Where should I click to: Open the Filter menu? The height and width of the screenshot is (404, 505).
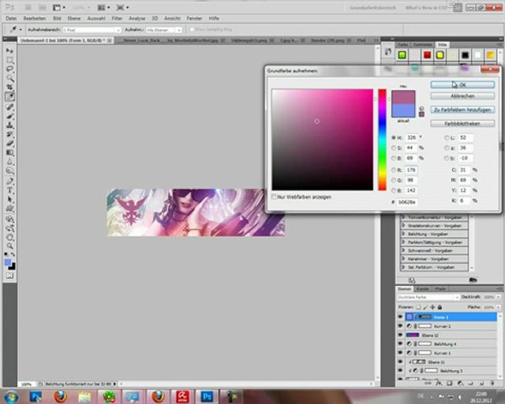pyautogui.click(x=117, y=19)
